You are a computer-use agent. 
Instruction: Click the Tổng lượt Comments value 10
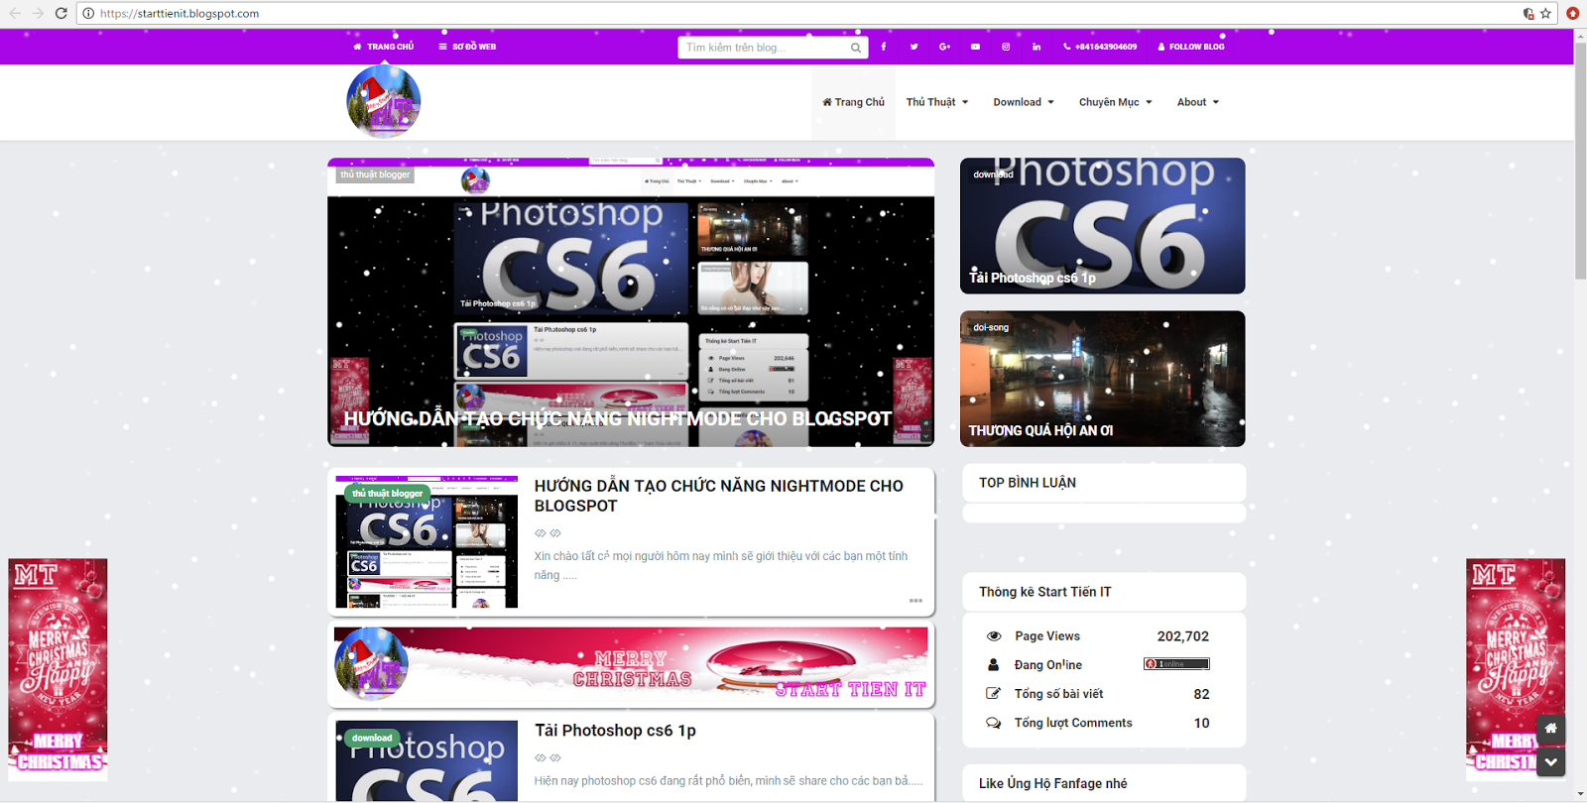1201,723
